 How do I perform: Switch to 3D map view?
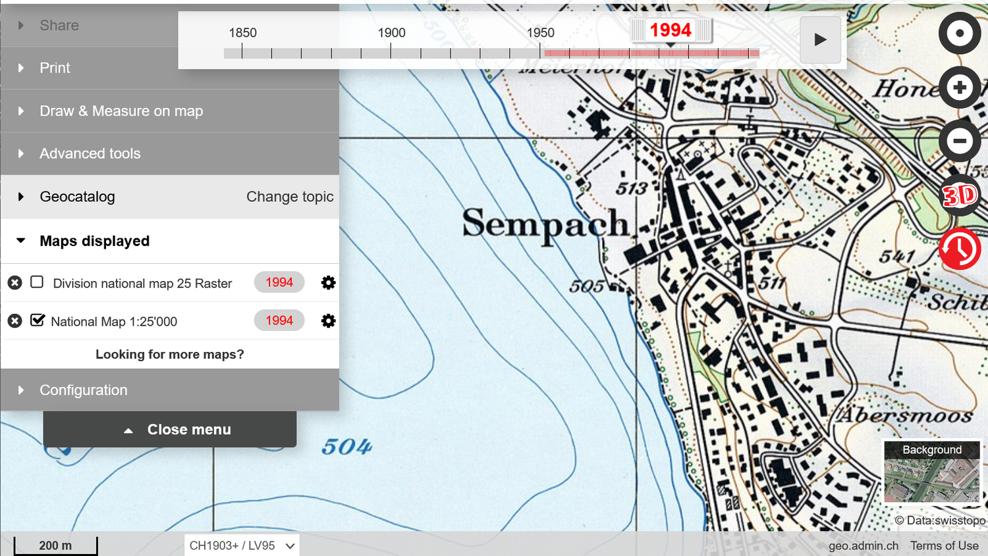(959, 195)
